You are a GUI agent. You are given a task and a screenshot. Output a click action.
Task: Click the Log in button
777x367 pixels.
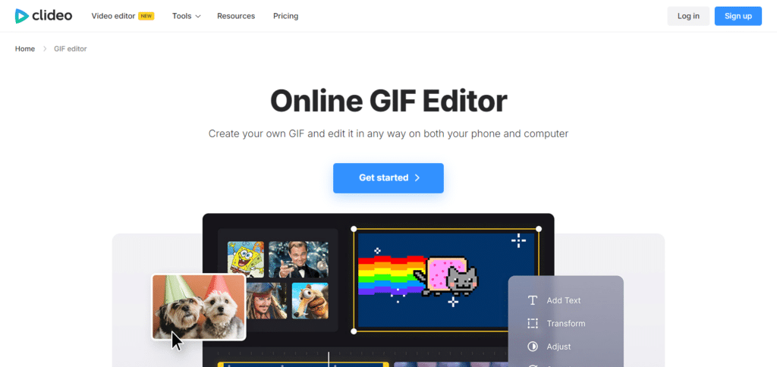(688, 16)
